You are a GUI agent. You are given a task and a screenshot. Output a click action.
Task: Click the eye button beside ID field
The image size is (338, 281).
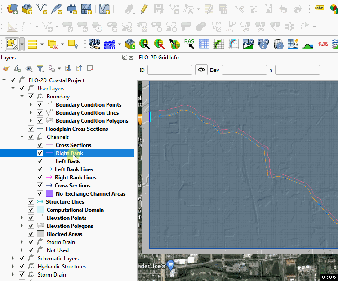(x=200, y=70)
